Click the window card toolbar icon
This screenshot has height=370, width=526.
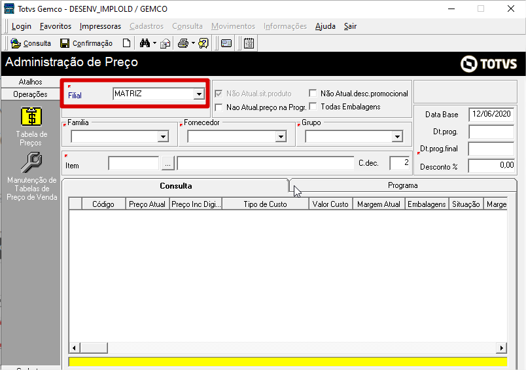point(226,43)
